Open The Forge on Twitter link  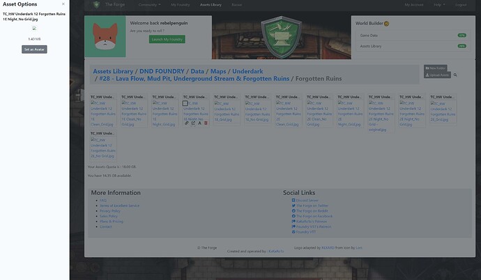click(310, 205)
